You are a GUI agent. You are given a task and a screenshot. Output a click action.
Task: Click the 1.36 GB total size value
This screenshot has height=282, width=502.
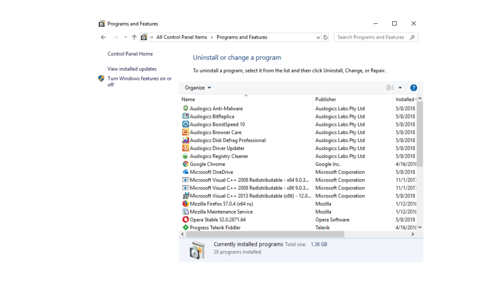click(319, 244)
